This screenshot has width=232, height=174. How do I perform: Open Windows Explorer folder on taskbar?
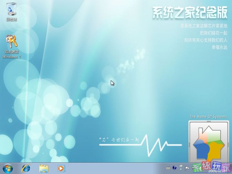coord(44,168)
